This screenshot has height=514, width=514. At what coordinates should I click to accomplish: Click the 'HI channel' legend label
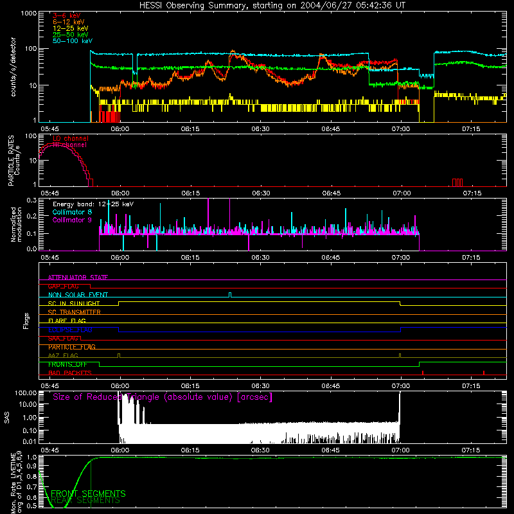(x=69, y=145)
